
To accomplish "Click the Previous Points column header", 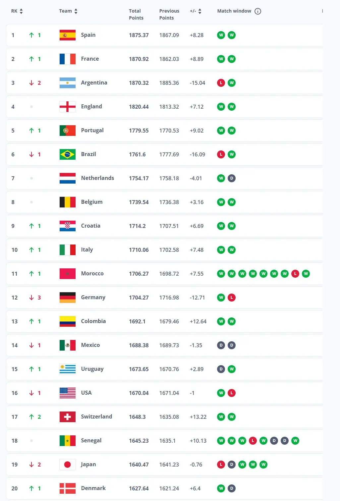I will (169, 15).
